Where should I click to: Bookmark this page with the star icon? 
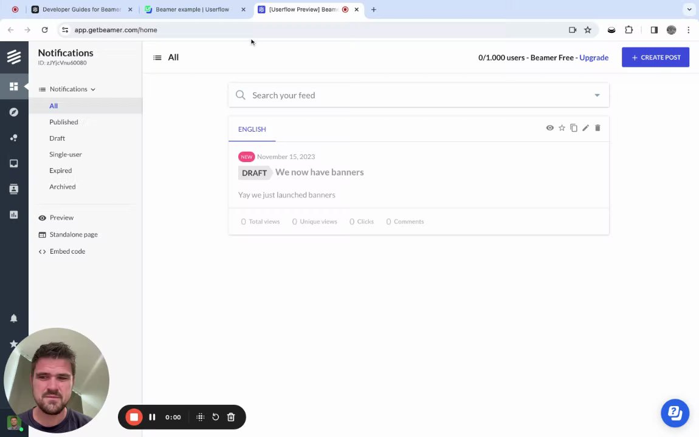click(x=588, y=30)
